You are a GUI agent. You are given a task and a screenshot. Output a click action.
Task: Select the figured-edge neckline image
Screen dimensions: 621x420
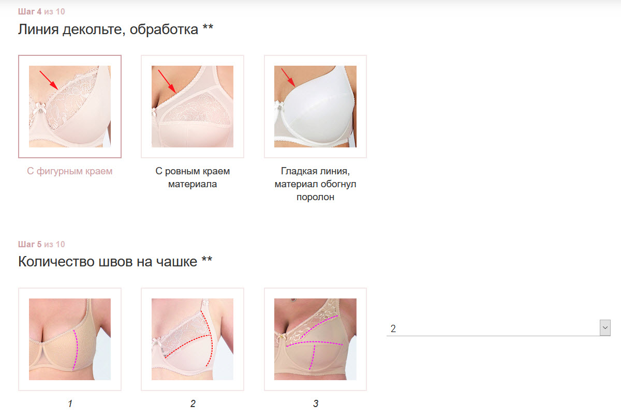click(70, 107)
